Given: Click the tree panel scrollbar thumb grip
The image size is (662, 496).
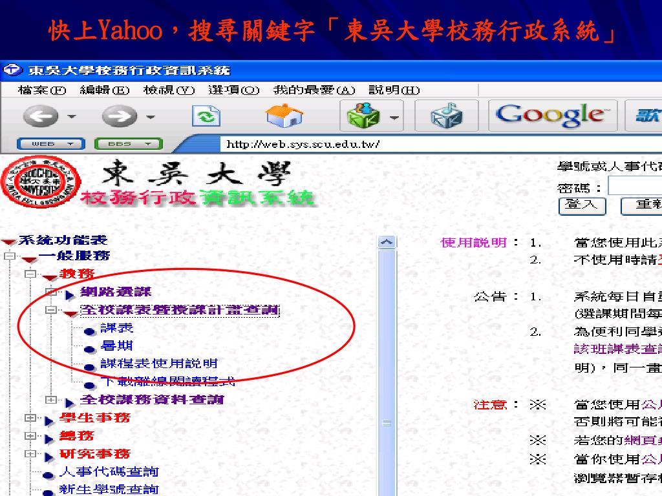Looking at the screenshot, I should (387, 423).
